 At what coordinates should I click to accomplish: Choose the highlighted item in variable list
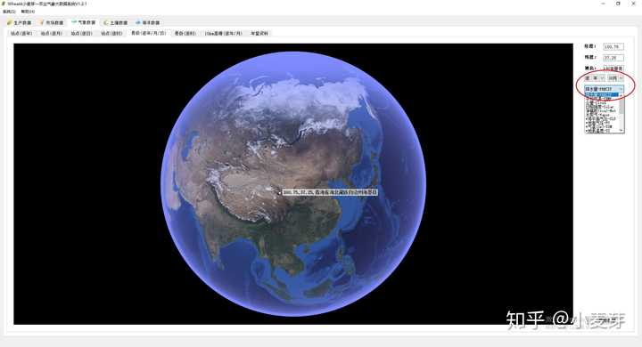602,95
